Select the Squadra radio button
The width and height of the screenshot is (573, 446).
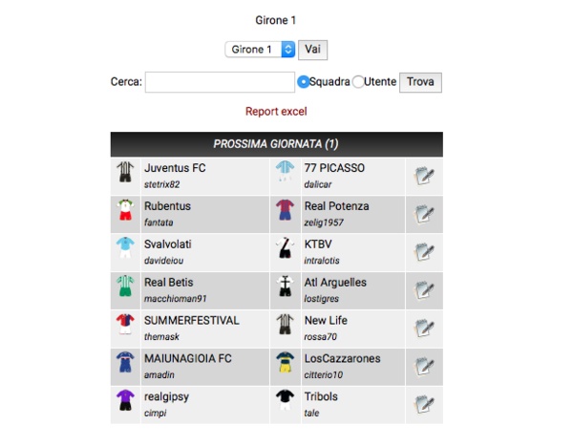pyautogui.click(x=305, y=82)
